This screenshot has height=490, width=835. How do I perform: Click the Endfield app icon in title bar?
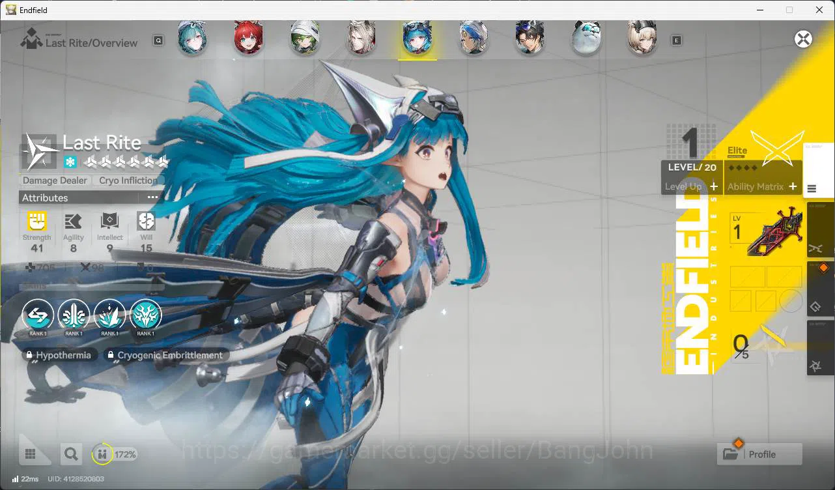[11, 10]
